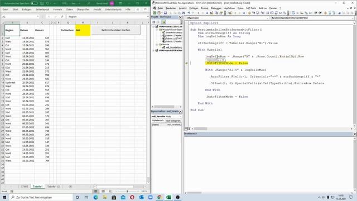Open the VBA Datei menu
Image resolution: width=357 pixels, height=201 pixels.
tap(160, 8)
